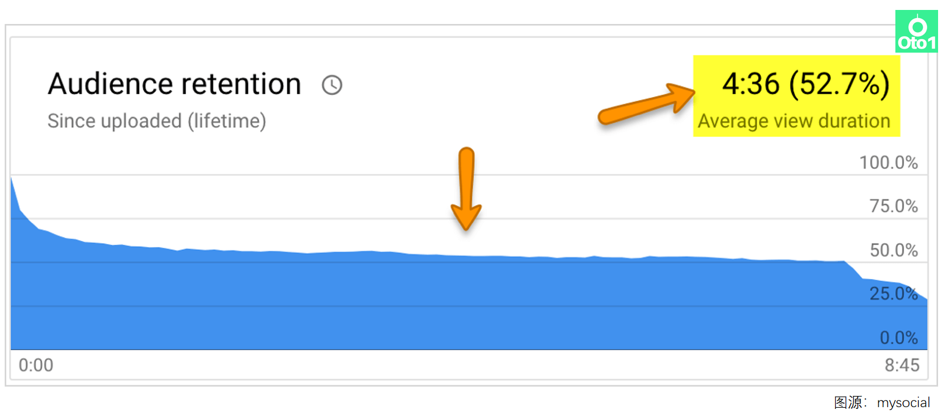Click the clock icon beside Audience retention
Screen dimensions: 941x417
point(332,85)
